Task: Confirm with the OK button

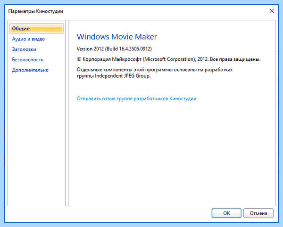Action: pos(226,213)
